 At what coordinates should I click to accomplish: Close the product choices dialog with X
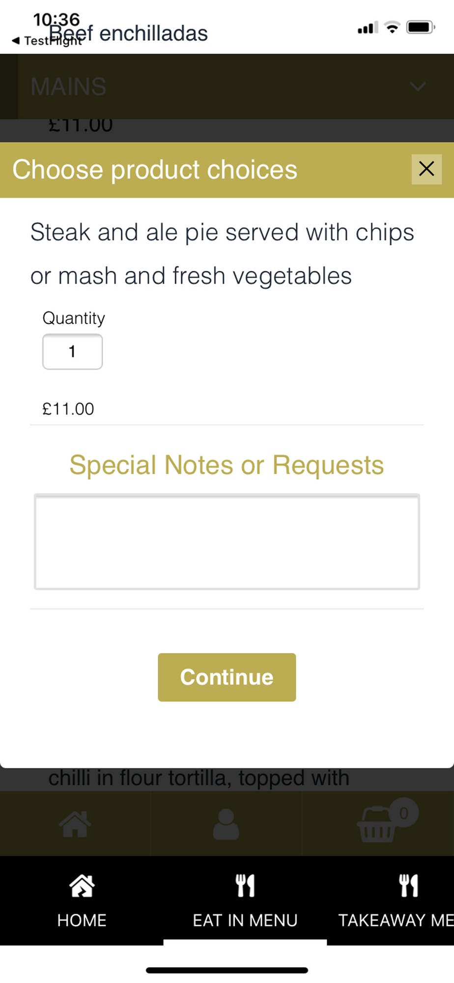pos(426,169)
